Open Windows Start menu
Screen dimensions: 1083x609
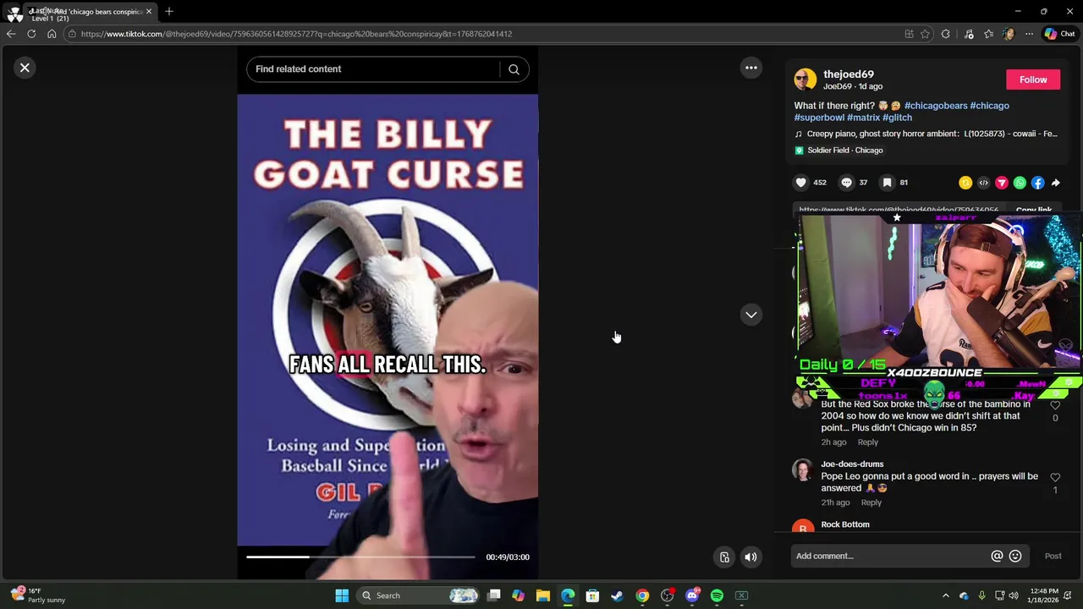click(342, 595)
